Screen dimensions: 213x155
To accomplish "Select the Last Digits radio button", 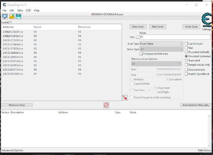I will point(155,92).
